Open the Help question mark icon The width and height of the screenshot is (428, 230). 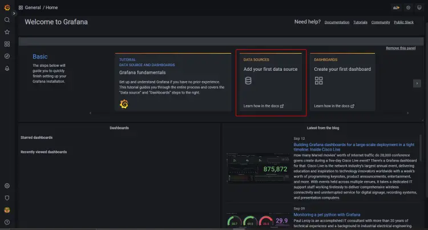pyautogui.click(x=7, y=222)
